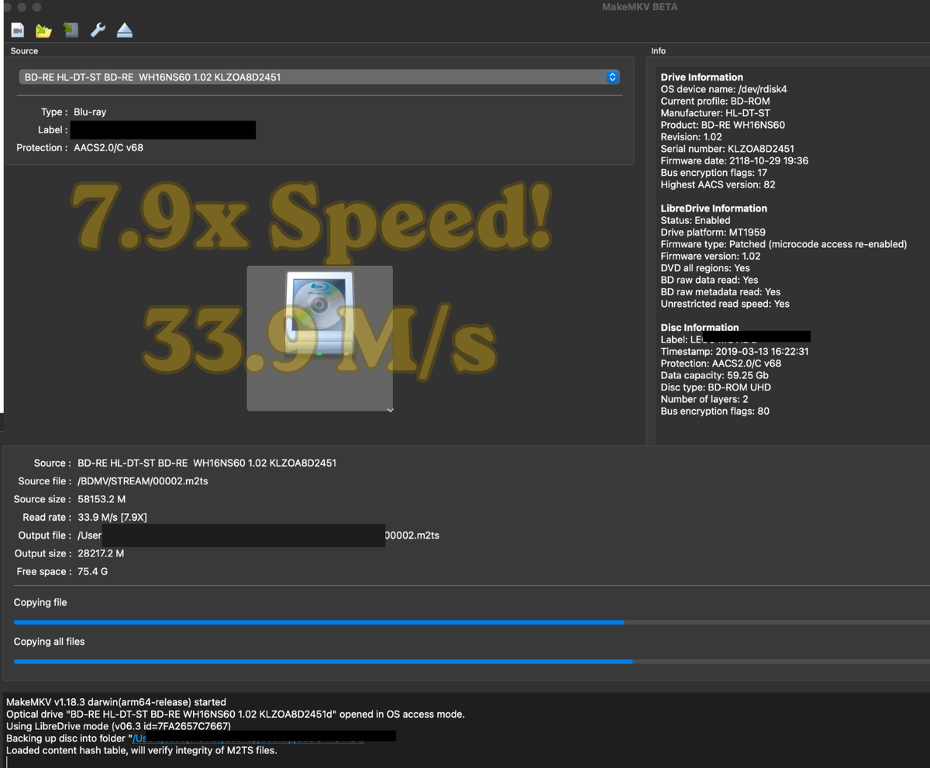930x768 pixels.
Task: Click log line Loaded content hash table
Action: (142, 750)
